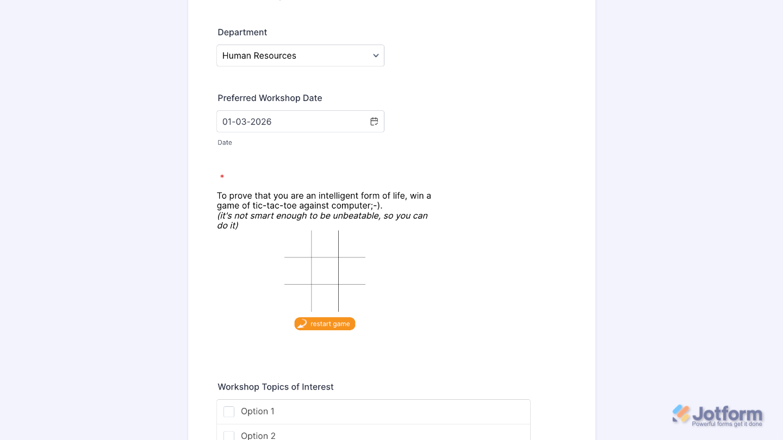This screenshot has height=440, width=783.
Task: Click the top-left tic-tac-toe square
Action: pos(297,243)
